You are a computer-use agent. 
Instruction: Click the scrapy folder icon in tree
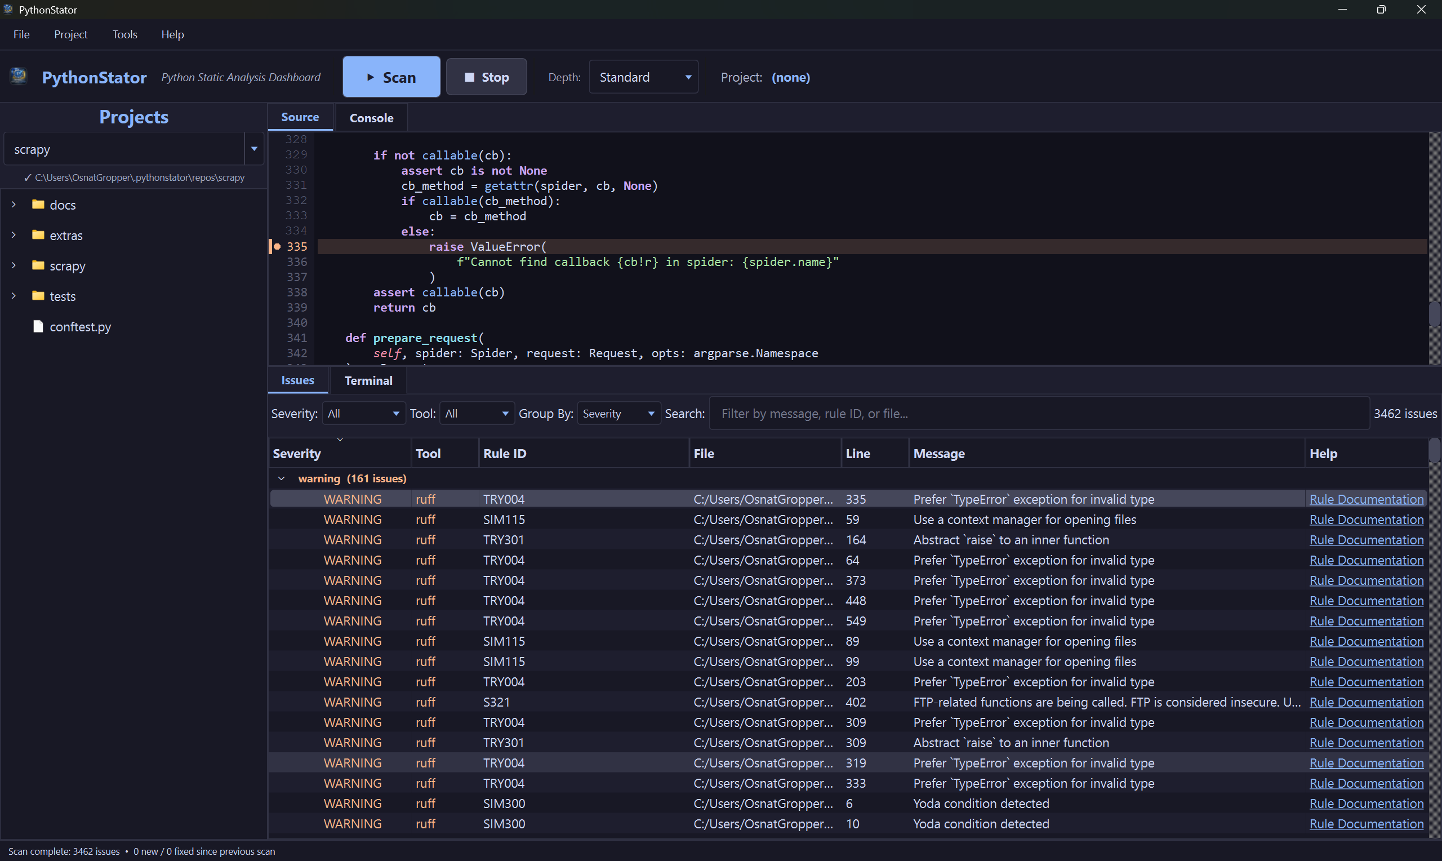(x=38, y=265)
